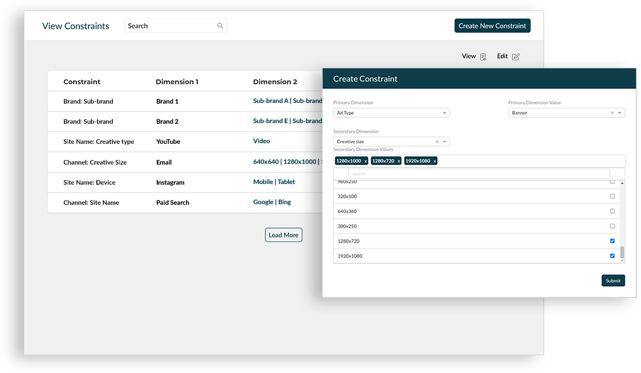Image resolution: width=641 pixels, height=373 pixels.
Task: Select the 640x360 list option
Action: (477, 211)
